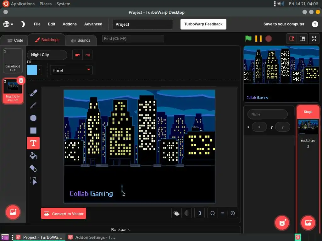Screen dimensions: 322x241
Task: Click Choose a Backdrop button in editor
Action: (13, 212)
